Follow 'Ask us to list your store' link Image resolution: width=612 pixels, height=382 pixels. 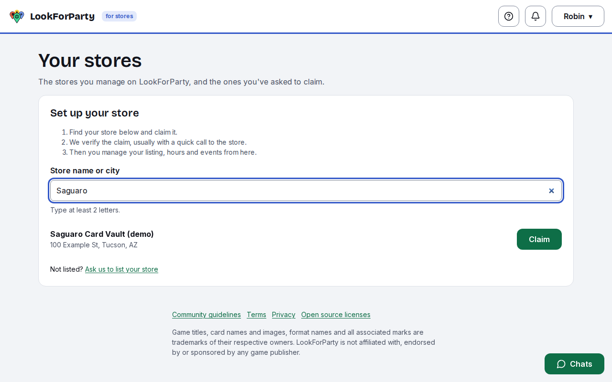pos(121,269)
